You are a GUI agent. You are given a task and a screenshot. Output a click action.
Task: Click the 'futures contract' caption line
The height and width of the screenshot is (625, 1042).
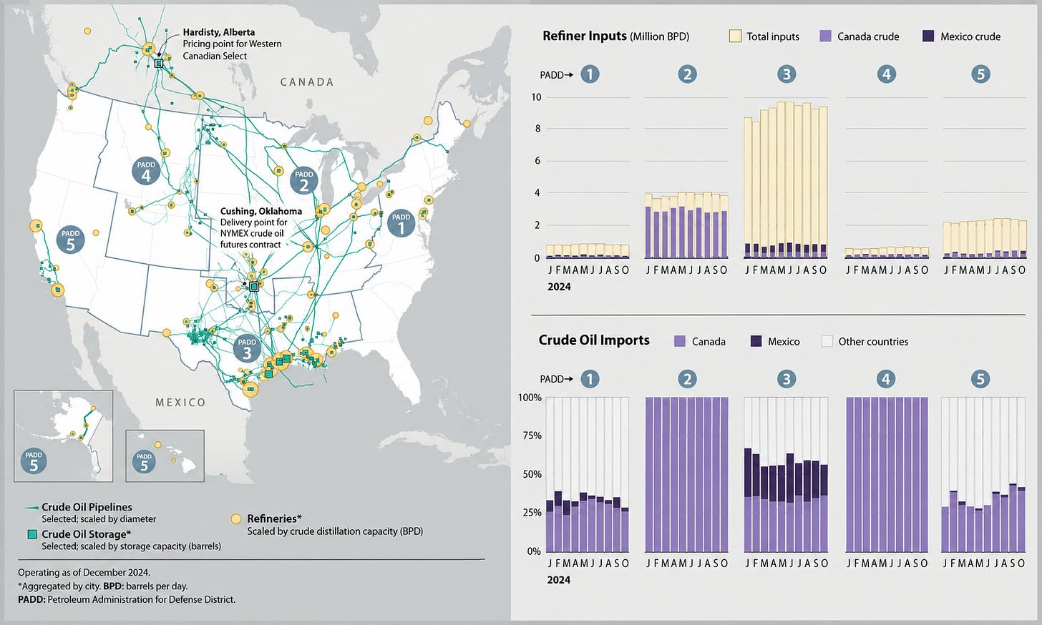pos(250,245)
